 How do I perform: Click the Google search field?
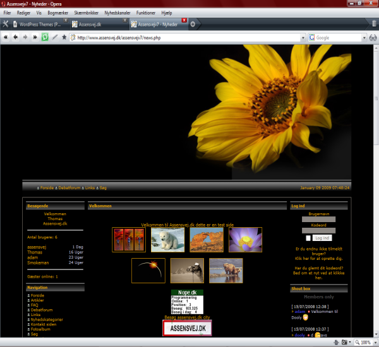[x=339, y=38]
